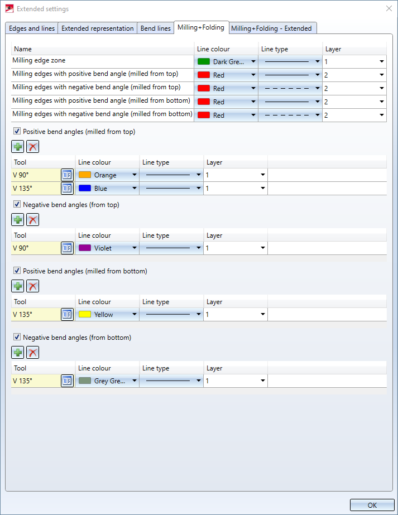Image resolution: width=398 pixels, height=515 pixels.
Task: Uncheck Negative bend angles (from bottom)
Action: [x=17, y=337]
